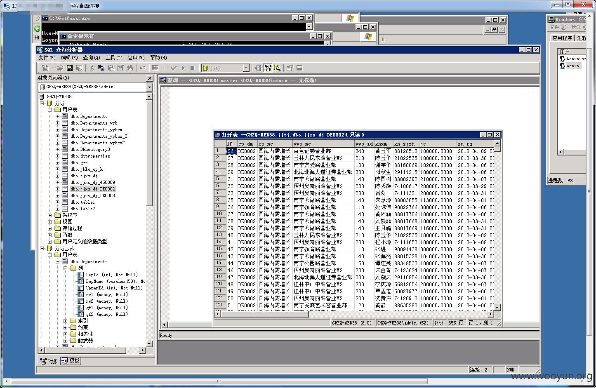Open the execute mode dropdown arrow

point(163,68)
